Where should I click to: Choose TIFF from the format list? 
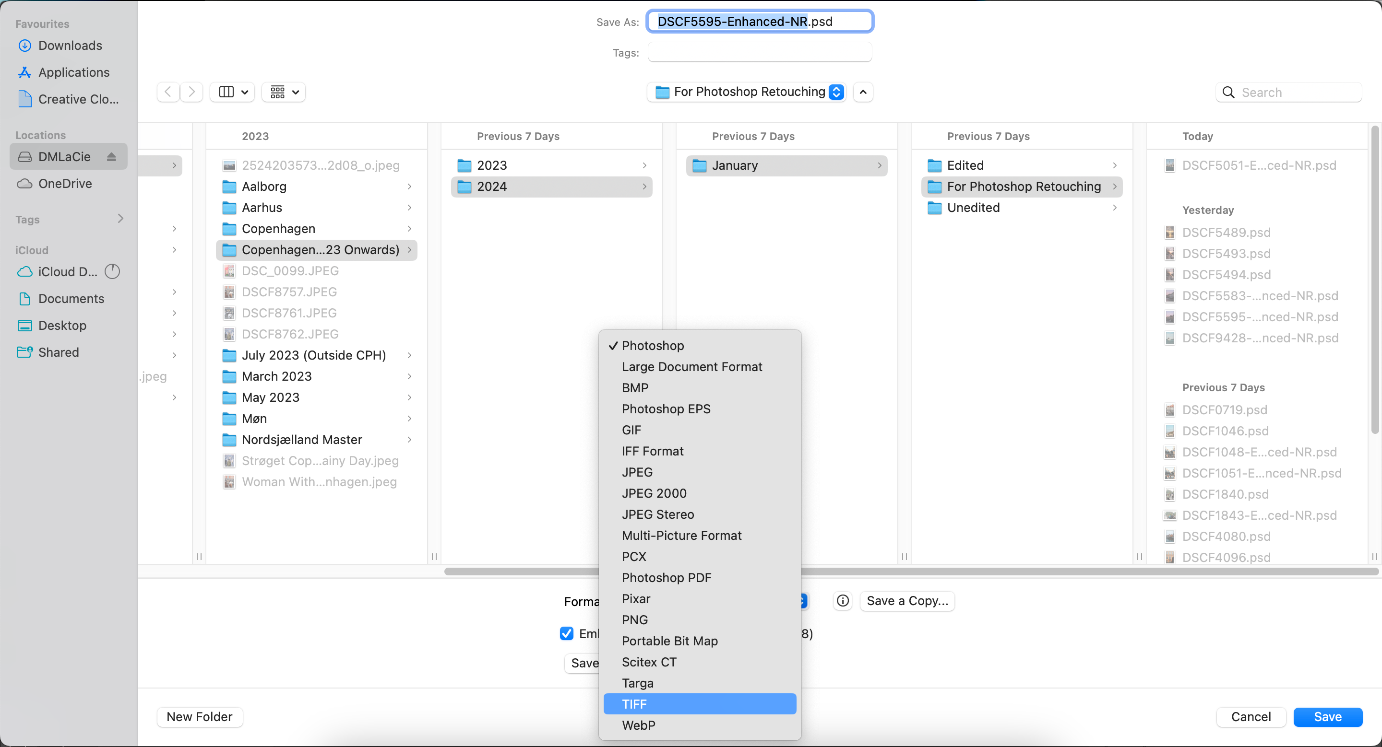tap(699, 704)
